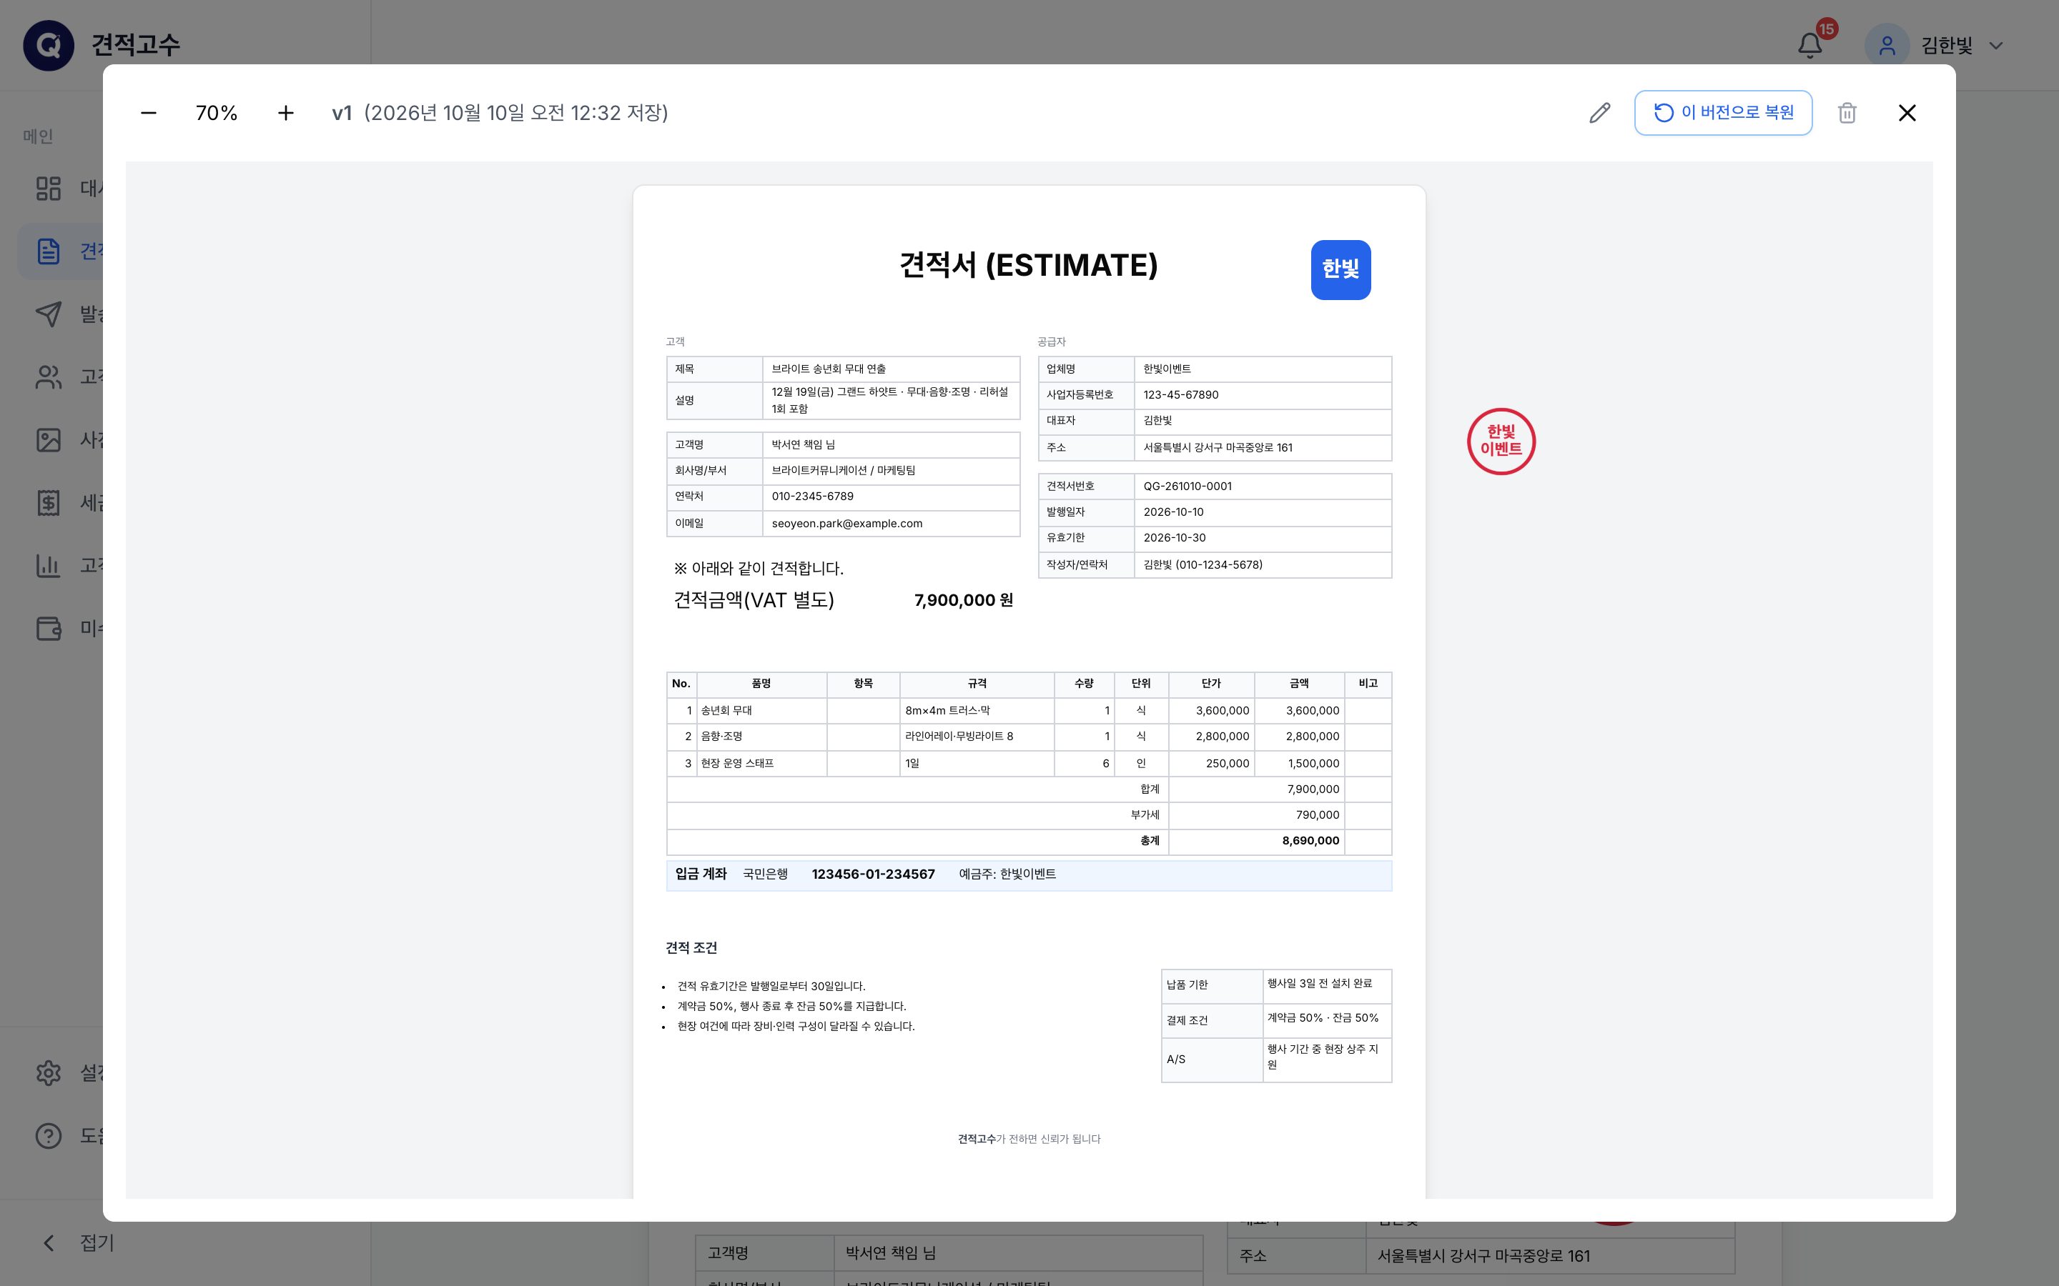Open the settings gear in sidebar
Screen dimensions: 2059x1286
[49, 1072]
